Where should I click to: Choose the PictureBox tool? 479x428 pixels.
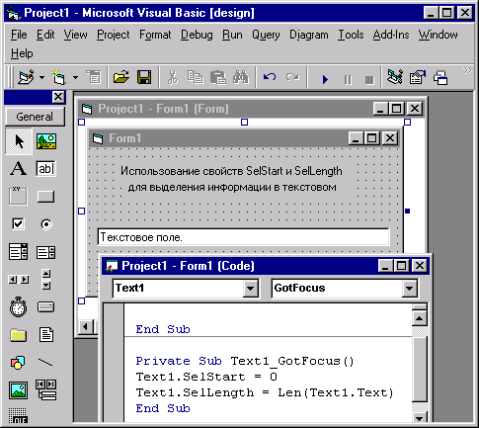point(46,141)
